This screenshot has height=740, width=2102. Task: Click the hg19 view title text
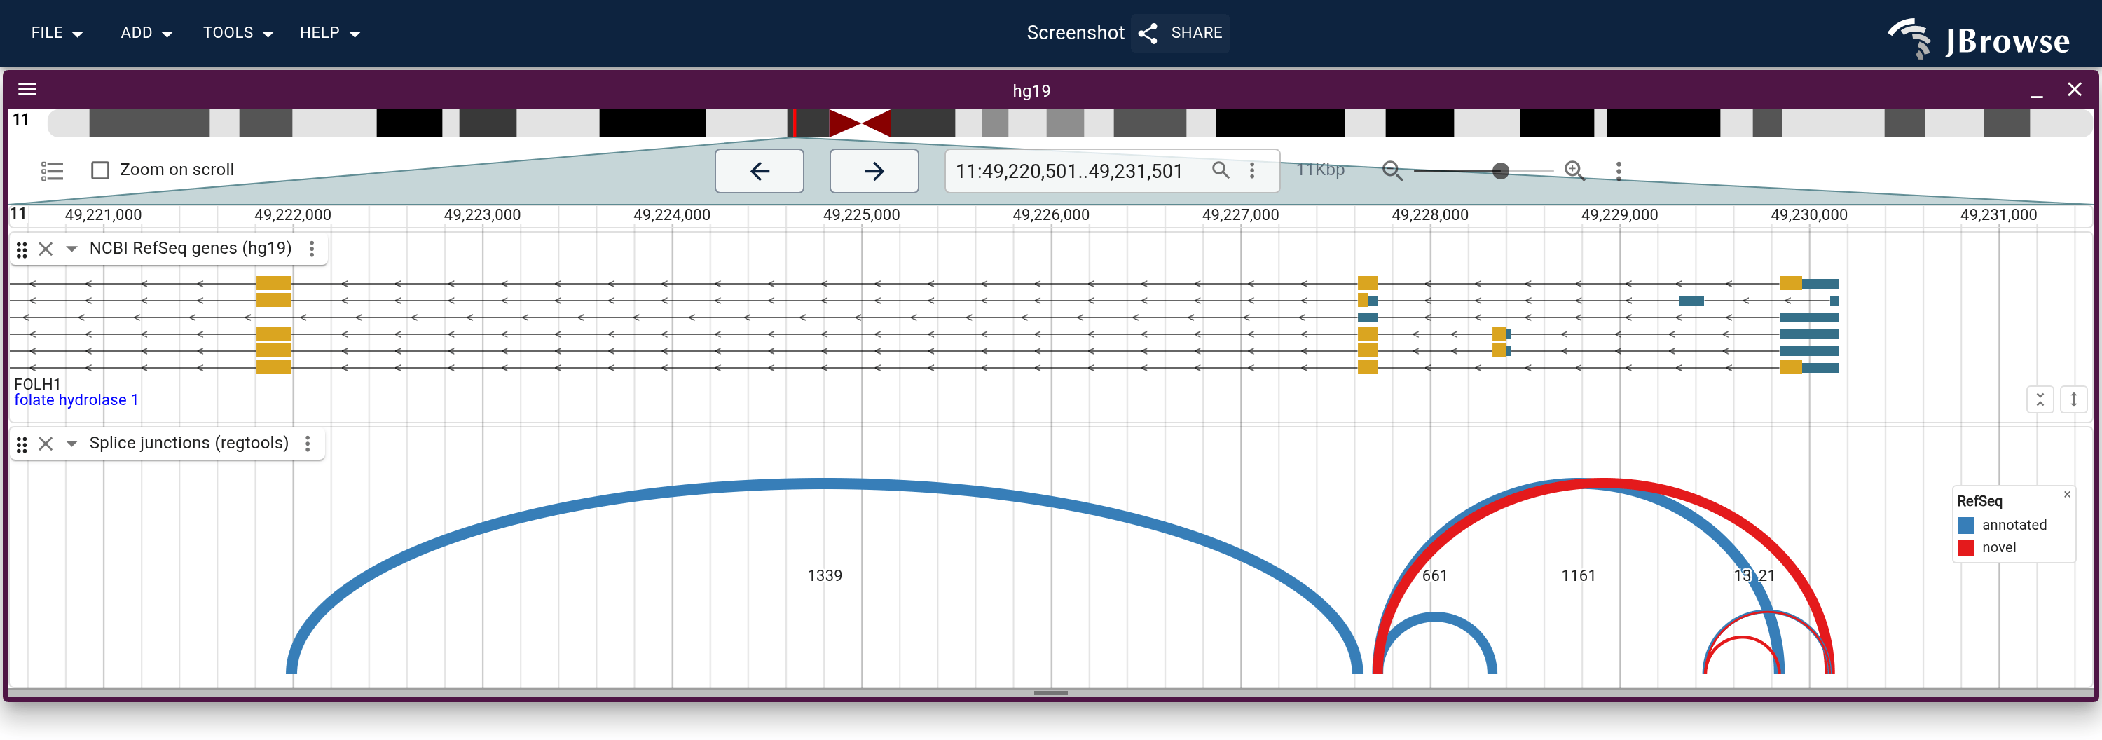1031,90
